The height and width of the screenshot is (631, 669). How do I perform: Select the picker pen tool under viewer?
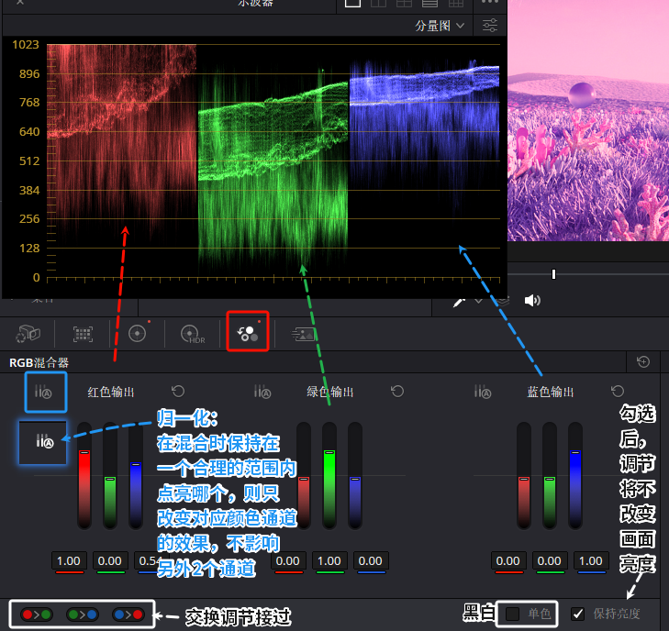click(459, 302)
